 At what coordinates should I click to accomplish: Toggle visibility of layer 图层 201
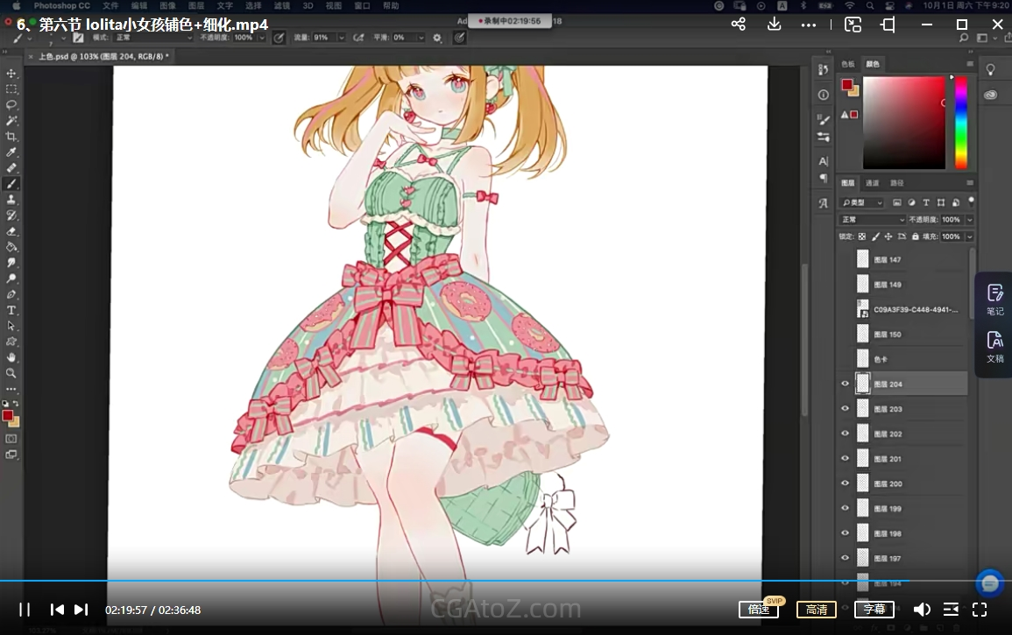tap(846, 459)
